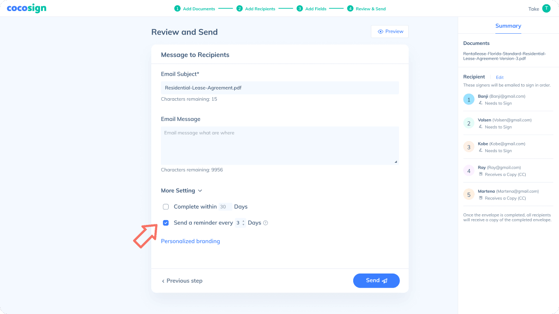Screen dimensions: 559x314
Task: Click into the Email Message text area
Action: coord(279,145)
